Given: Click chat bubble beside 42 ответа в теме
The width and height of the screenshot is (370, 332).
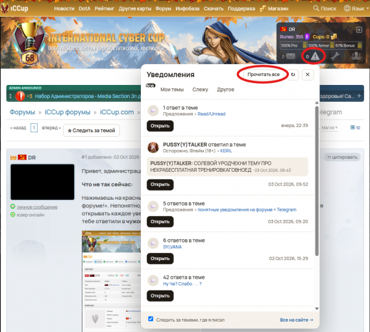Looking at the screenshot, I should click(153, 280).
